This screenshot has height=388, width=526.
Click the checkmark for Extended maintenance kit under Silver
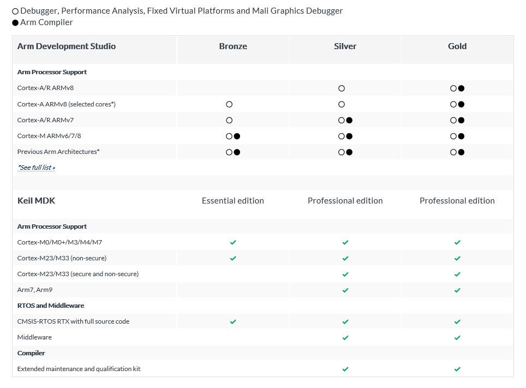click(x=345, y=369)
